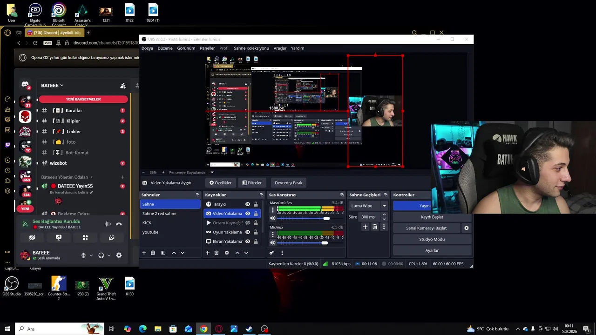Add a new scene transition
596x335 pixels.
pyautogui.click(x=365, y=227)
